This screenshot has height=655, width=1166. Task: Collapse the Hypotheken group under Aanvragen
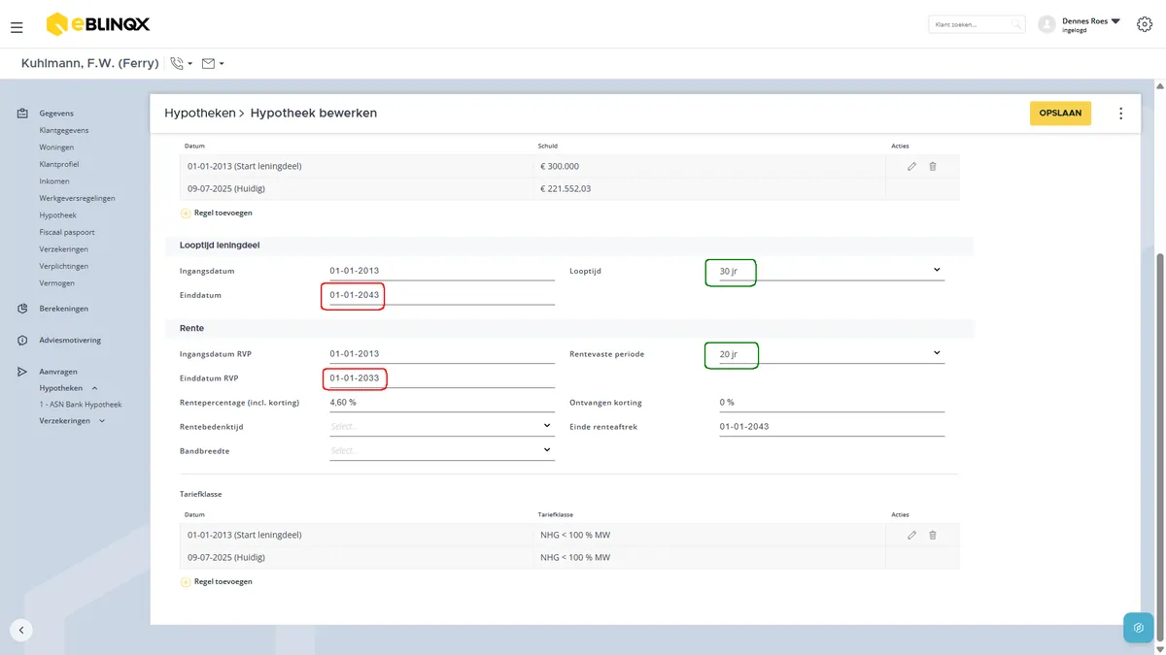click(x=94, y=388)
